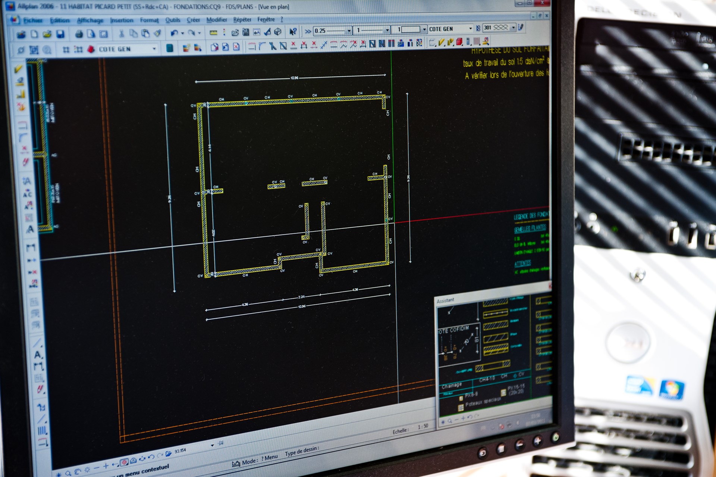Screen dimensions: 716x477
Task: Open the Fichier menu
Action: point(33,20)
